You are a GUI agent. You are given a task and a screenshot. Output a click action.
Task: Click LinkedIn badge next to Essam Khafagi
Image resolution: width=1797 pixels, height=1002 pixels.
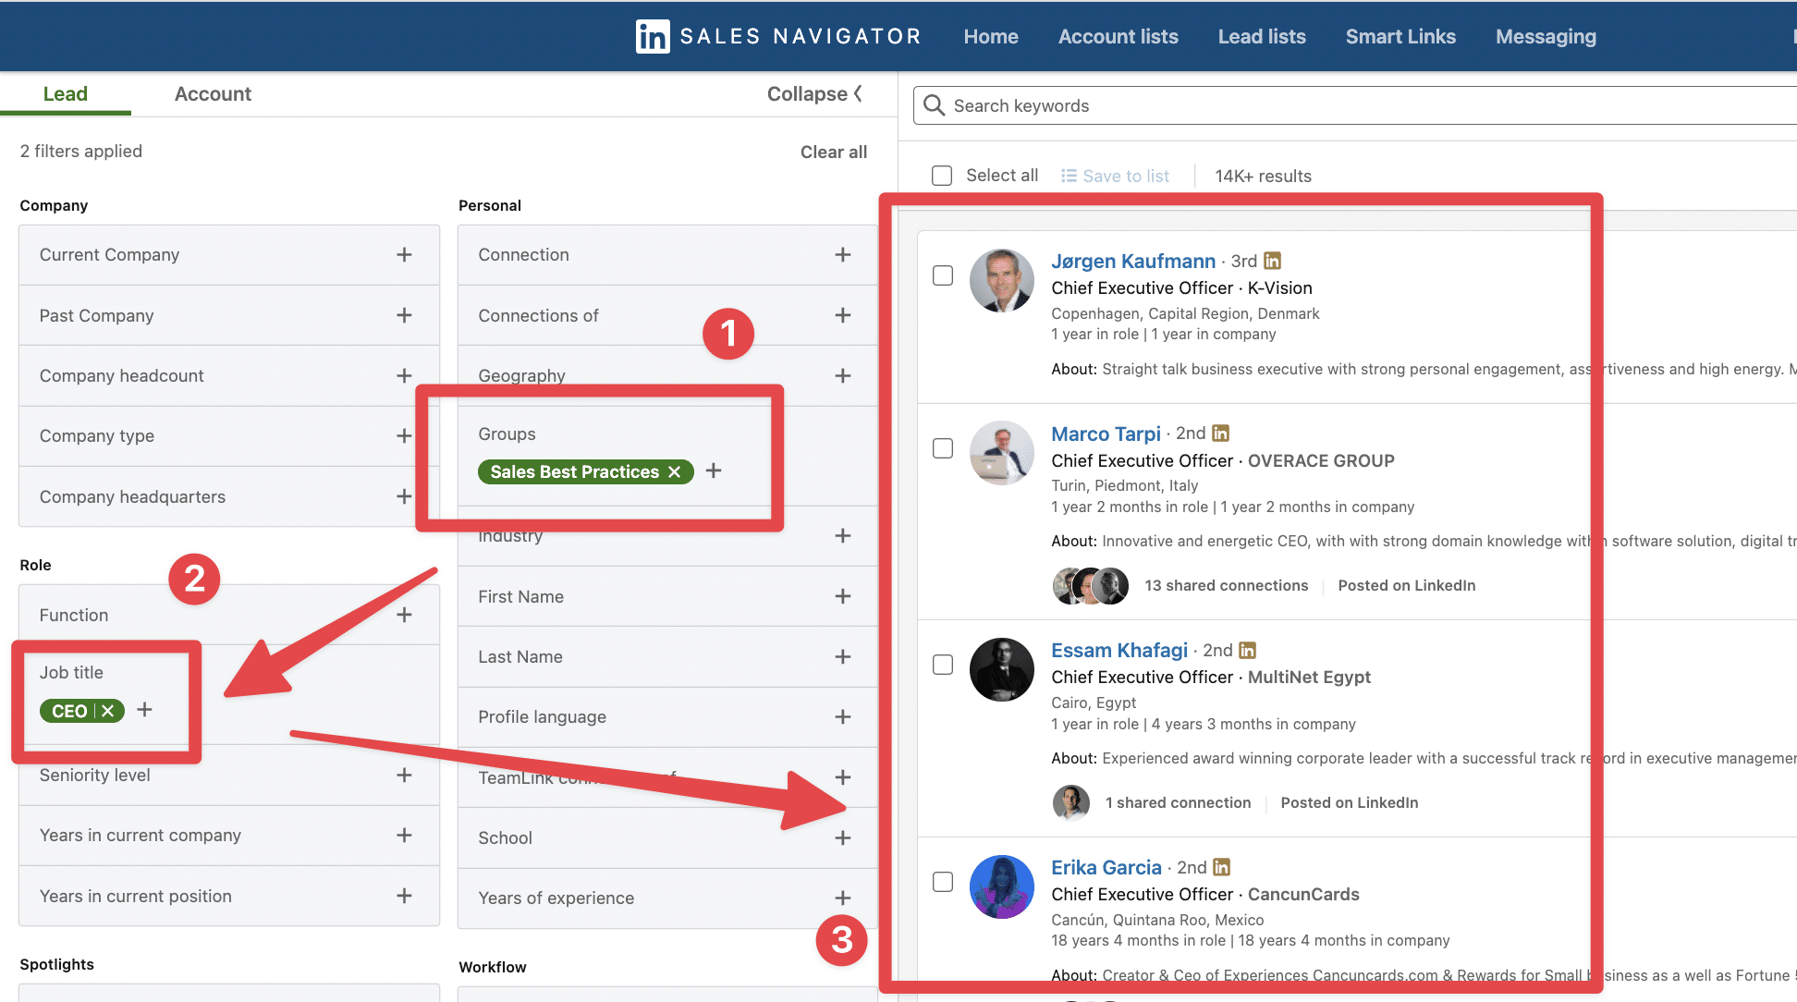tap(1248, 651)
